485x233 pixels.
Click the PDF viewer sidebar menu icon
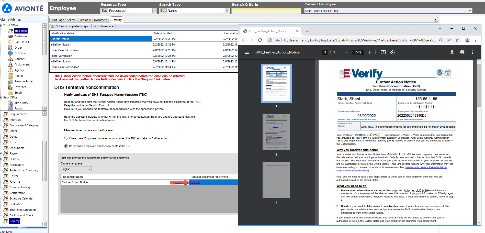point(247,52)
